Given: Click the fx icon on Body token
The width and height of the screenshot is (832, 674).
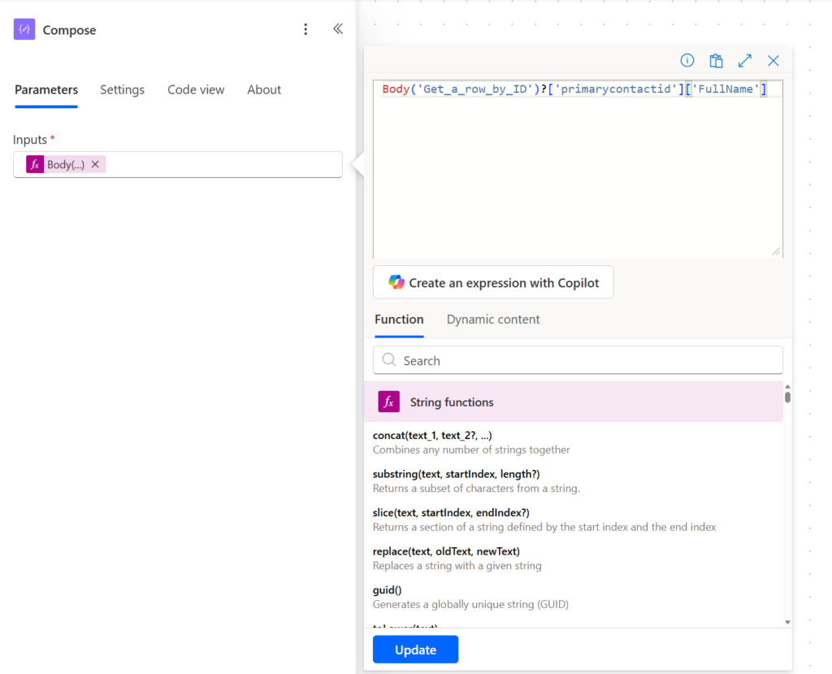Looking at the screenshot, I should pyautogui.click(x=35, y=164).
